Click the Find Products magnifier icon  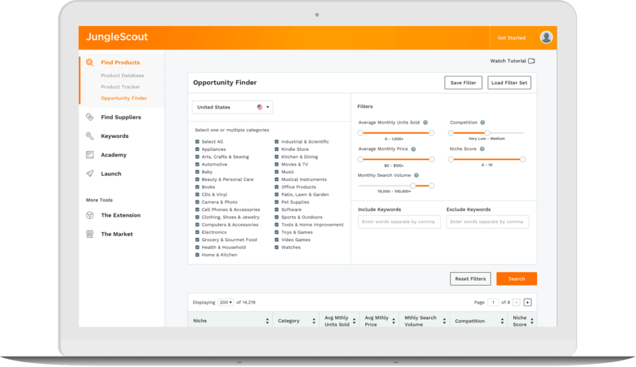point(89,63)
